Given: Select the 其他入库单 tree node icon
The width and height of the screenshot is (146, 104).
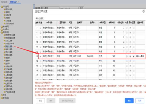Looking at the screenshot, I should (4, 46).
